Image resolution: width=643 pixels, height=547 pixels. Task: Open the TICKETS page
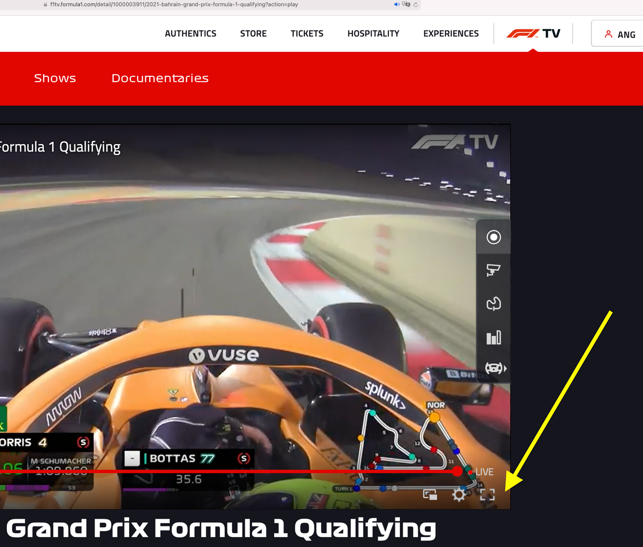(307, 33)
